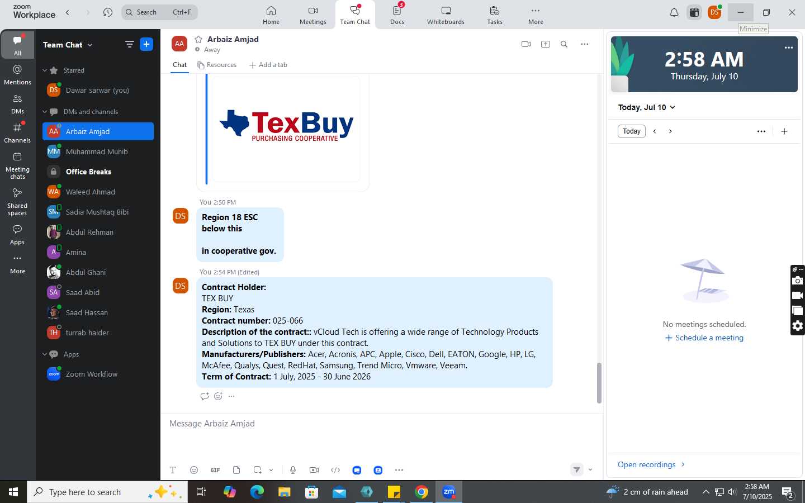Open calendar options ellipsis beside plus

761,131
